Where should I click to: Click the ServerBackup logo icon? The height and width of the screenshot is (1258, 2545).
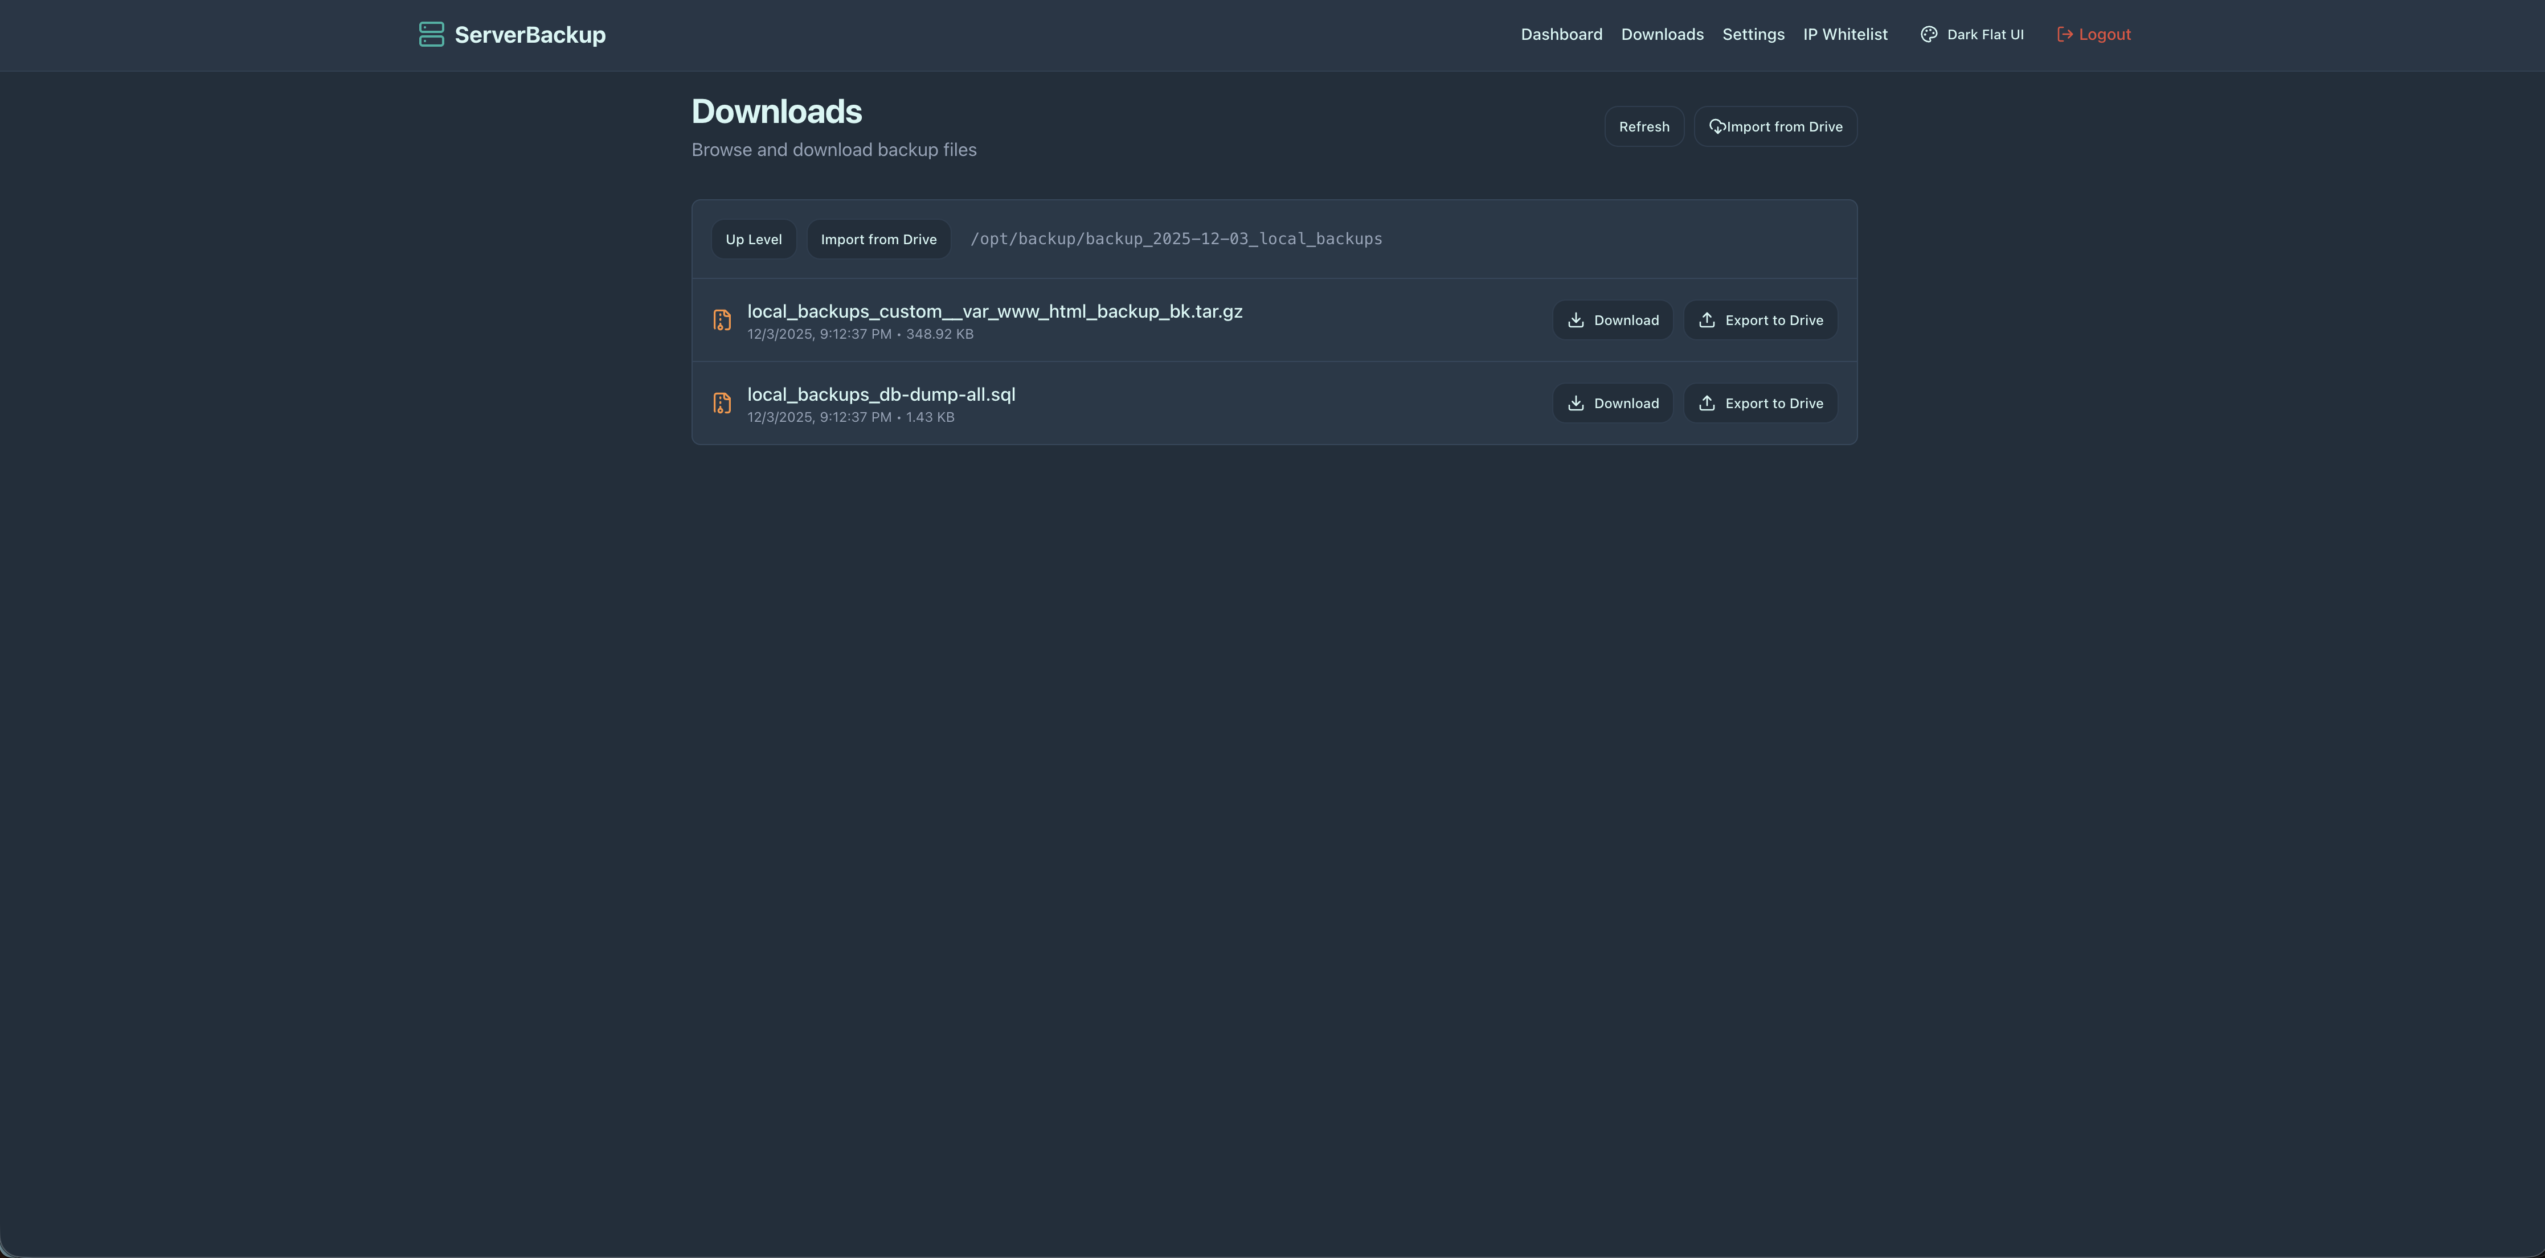(433, 34)
